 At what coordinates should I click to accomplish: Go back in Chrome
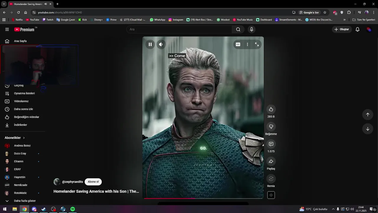click(x=4, y=12)
